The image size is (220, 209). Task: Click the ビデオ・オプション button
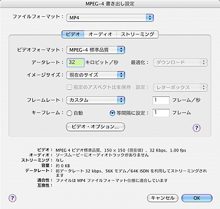coord(95,127)
